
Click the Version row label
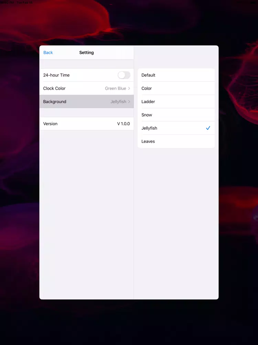pyautogui.click(x=50, y=124)
